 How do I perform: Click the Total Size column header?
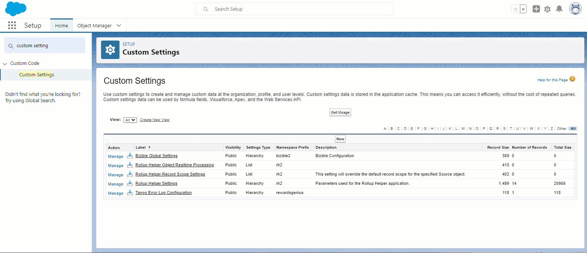point(563,147)
